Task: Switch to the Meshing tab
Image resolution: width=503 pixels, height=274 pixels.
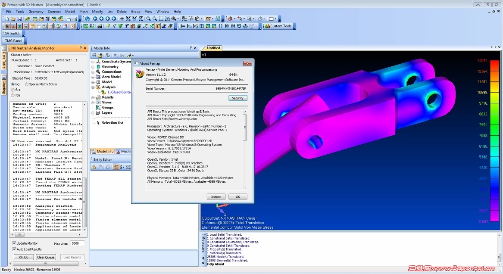Action: click(x=123, y=151)
